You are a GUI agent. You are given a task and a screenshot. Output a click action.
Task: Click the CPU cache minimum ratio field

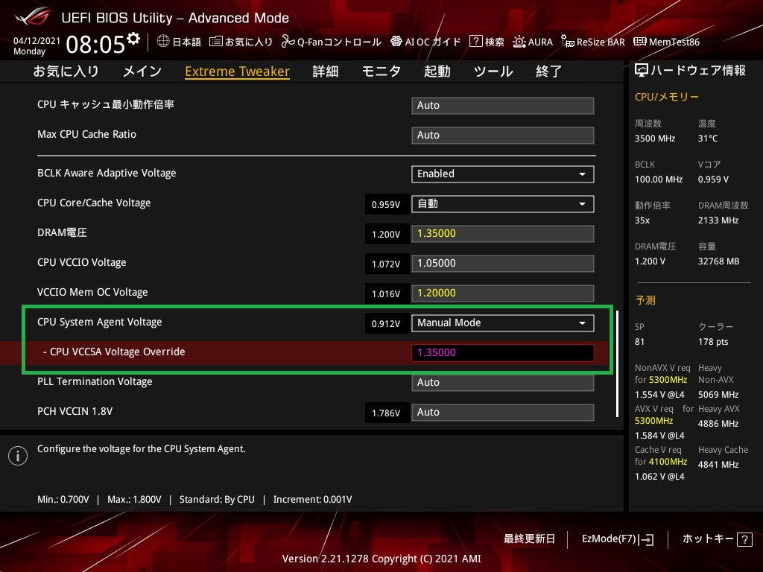503,106
